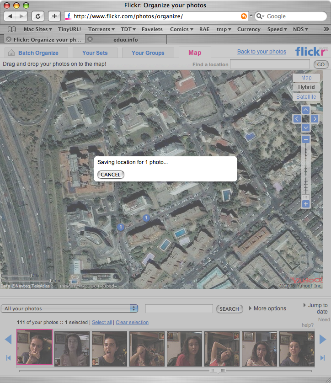Viewport: 331px width, 383px height.
Task: Select the Map tab
Action: (x=195, y=53)
